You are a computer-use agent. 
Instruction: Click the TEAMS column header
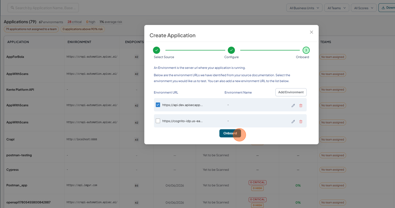326,42
